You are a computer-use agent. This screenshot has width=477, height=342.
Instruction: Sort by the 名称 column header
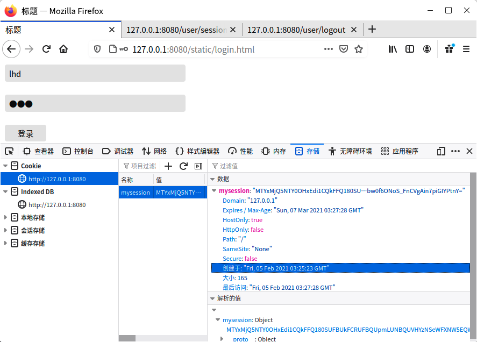point(136,180)
